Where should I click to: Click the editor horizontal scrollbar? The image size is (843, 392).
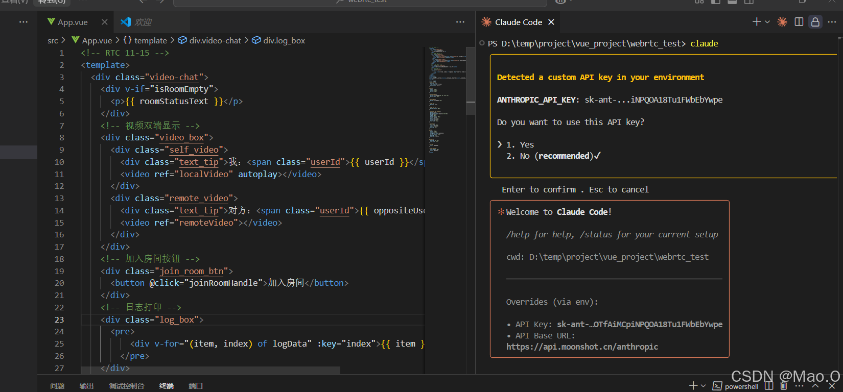point(210,370)
